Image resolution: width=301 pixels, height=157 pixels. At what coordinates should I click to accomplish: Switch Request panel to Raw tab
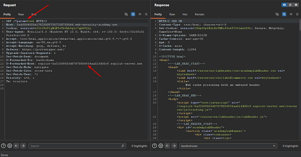tap(21, 14)
